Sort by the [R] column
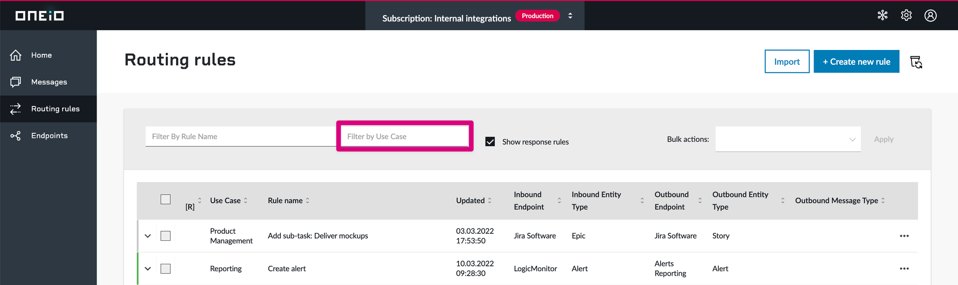Screen dimensions: 958x285 click(x=199, y=201)
